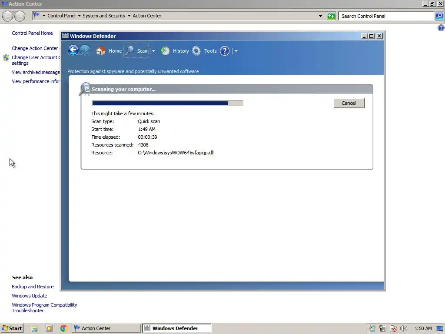
Task: Close the Windows Defender window
Action: 379,36
